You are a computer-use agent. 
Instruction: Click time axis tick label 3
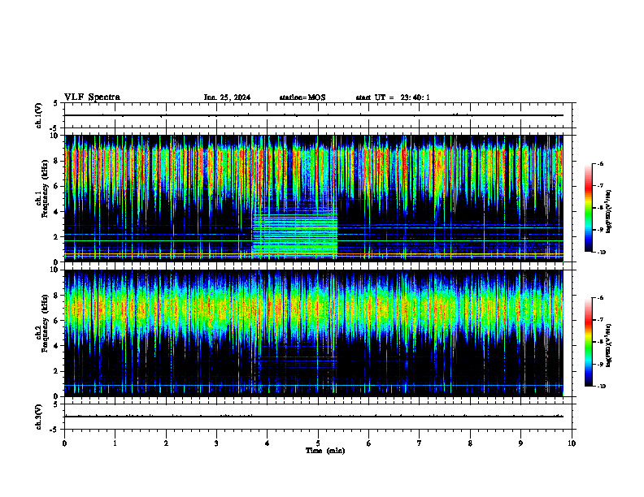click(216, 443)
